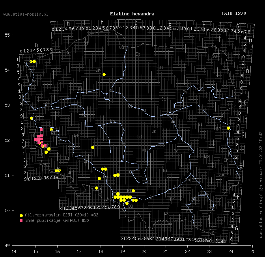Click the '55' latitude axis label
The width and height of the screenshot is (265, 257).
(7, 35)
